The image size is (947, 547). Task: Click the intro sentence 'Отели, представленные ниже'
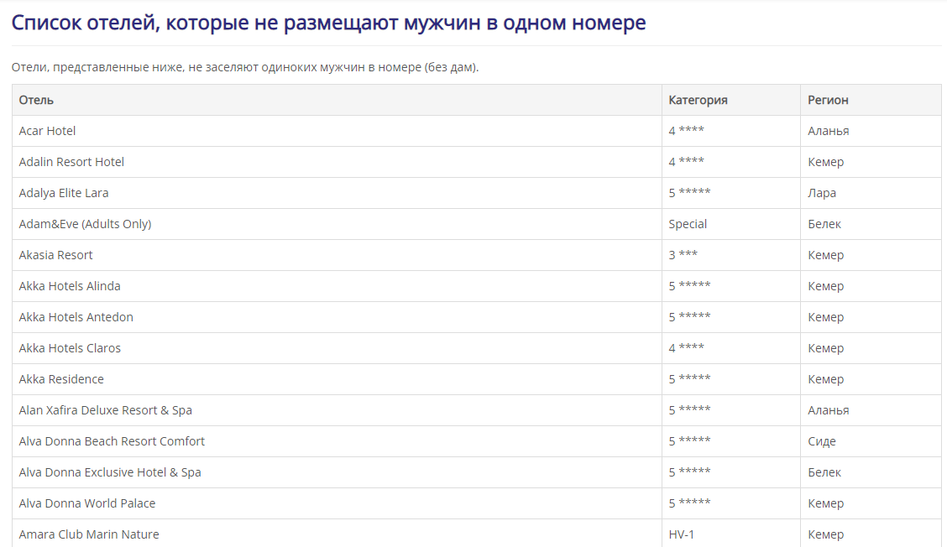coord(244,68)
